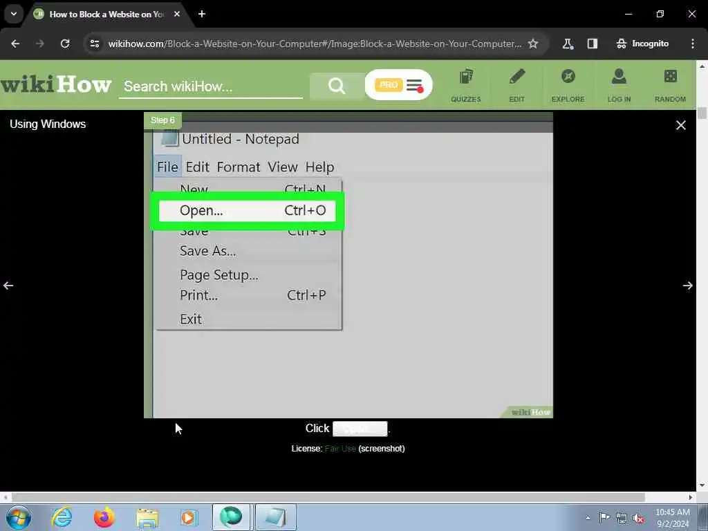Screen dimensions: 708x531
Task: Click the Incognito indicator
Action: click(642, 44)
